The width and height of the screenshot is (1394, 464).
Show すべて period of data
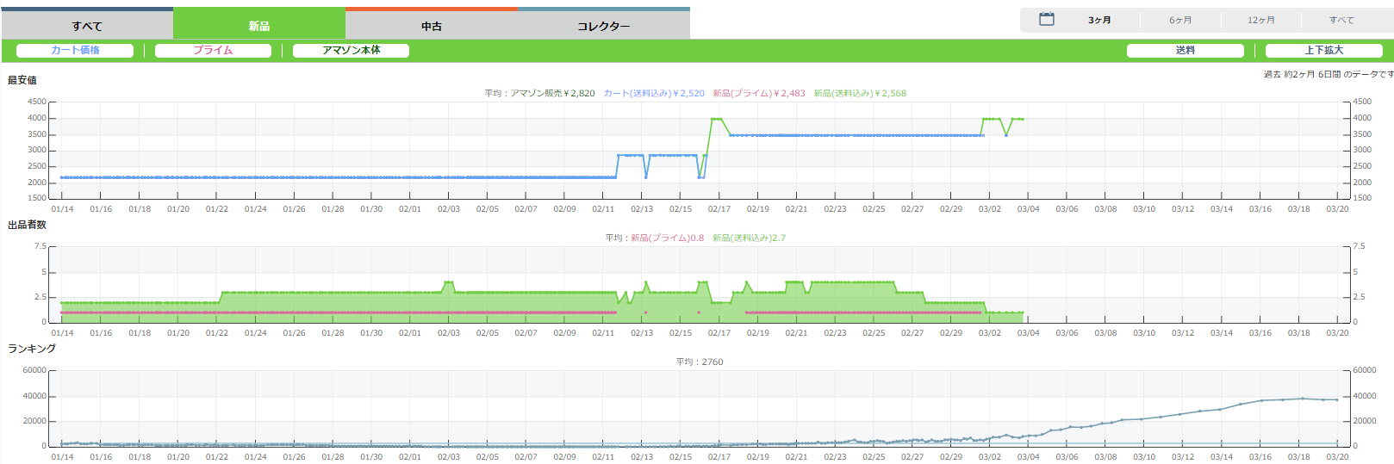(1341, 20)
